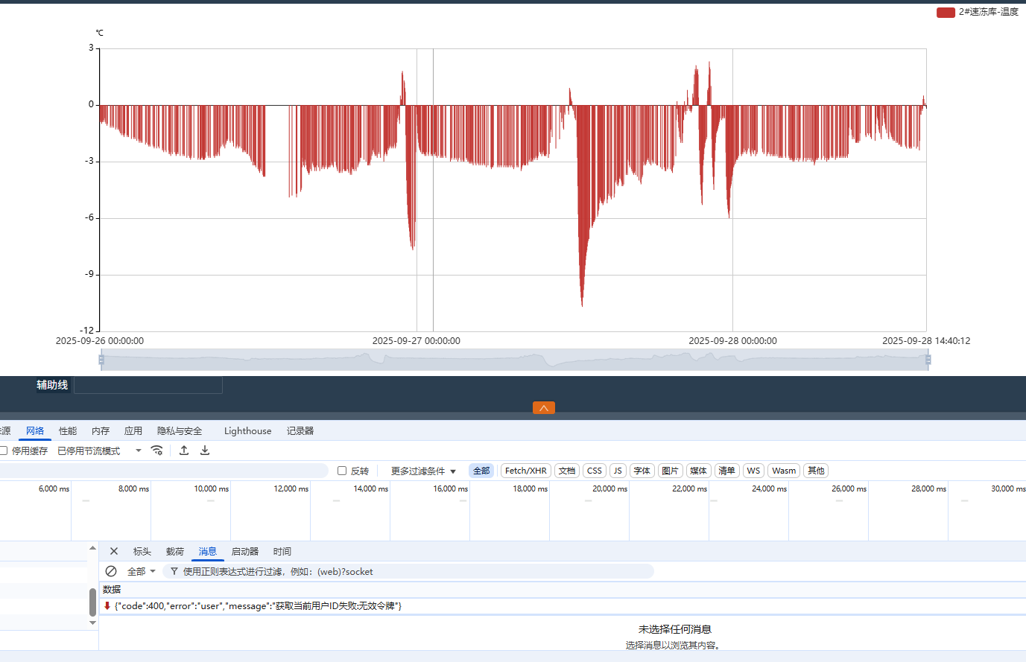Switch to the Lighthouse tab
This screenshot has height=662, width=1026.
click(247, 430)
